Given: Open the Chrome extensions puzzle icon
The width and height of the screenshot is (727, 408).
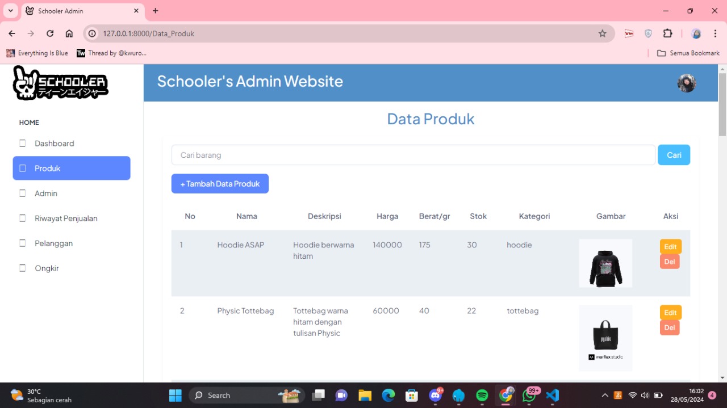Looking at the screenshot, I should [x=668, y=33].
